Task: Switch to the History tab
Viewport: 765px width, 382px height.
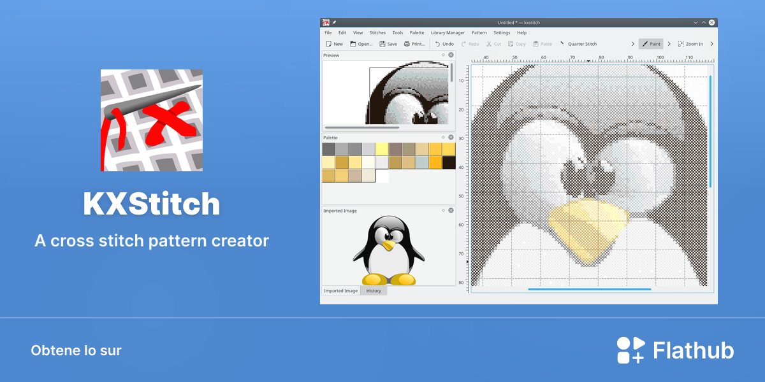Action: [374, 290]
